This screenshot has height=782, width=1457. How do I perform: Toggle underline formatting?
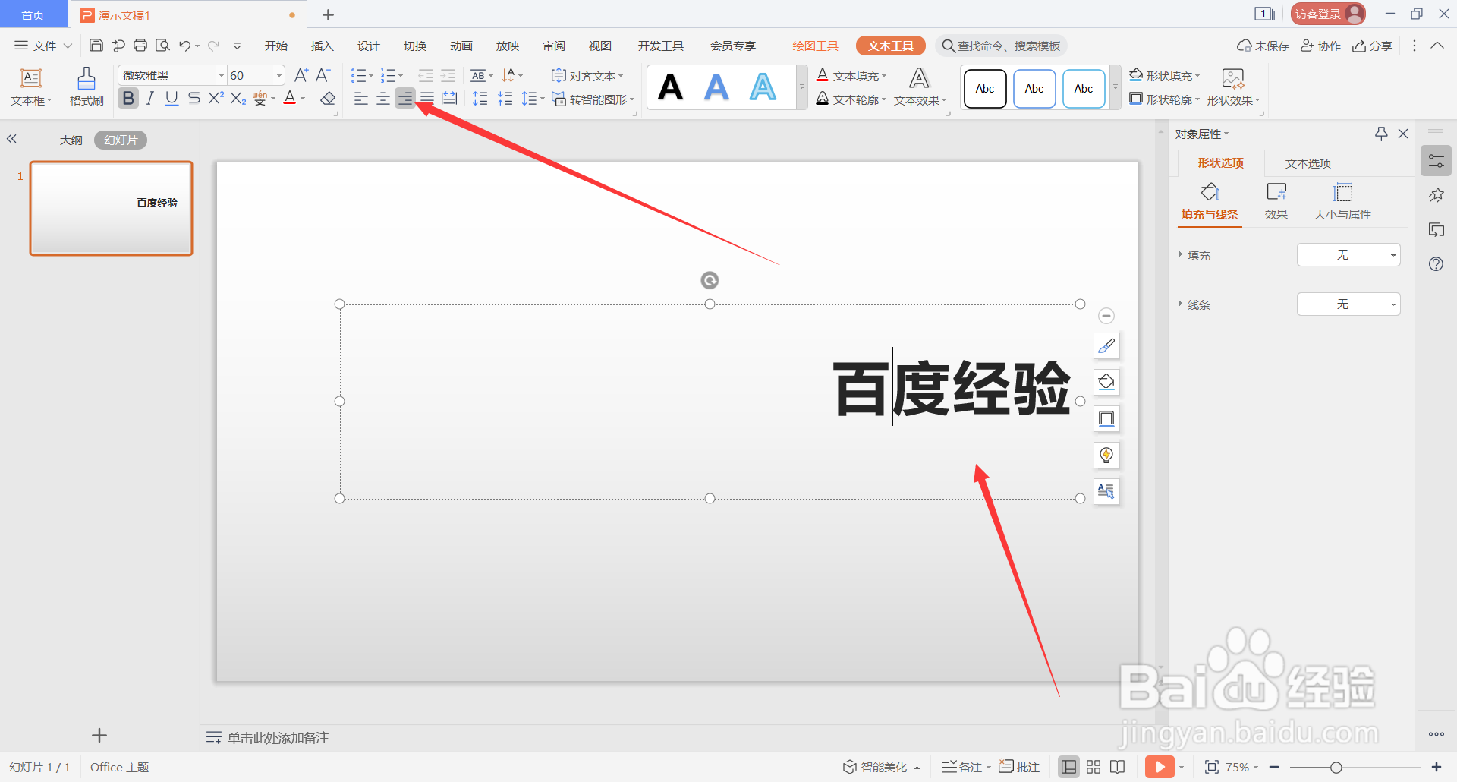(x=171, y=98)
